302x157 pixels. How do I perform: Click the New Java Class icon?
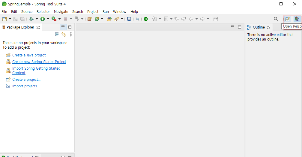coord(97,19)
